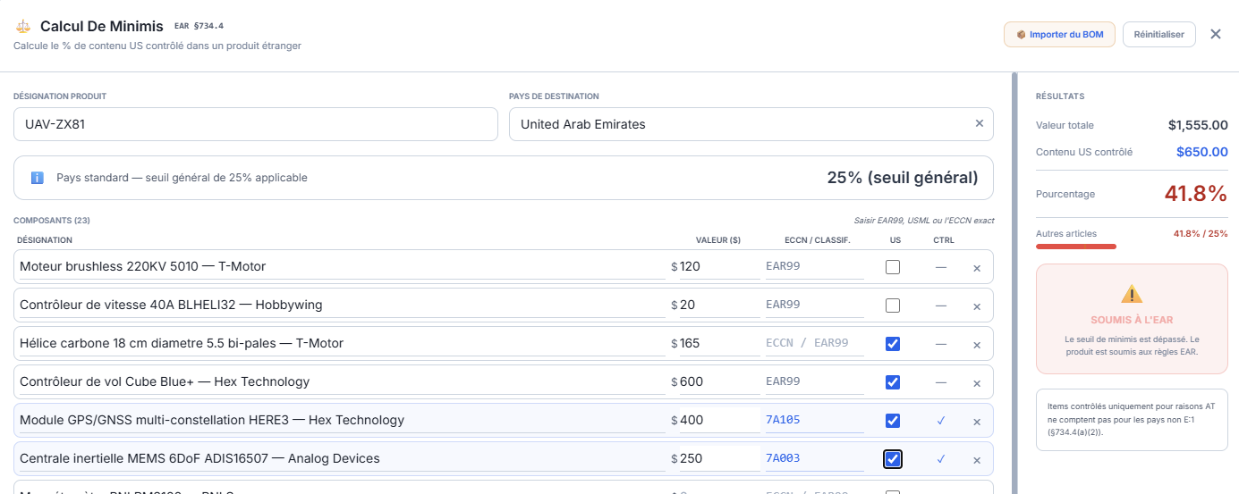The width and height of the screenshot is (1239, 494).
Task: Edit designation Moteur brushless 220KV 5010 — T-Motor
Action: click(x=341, y=266)
